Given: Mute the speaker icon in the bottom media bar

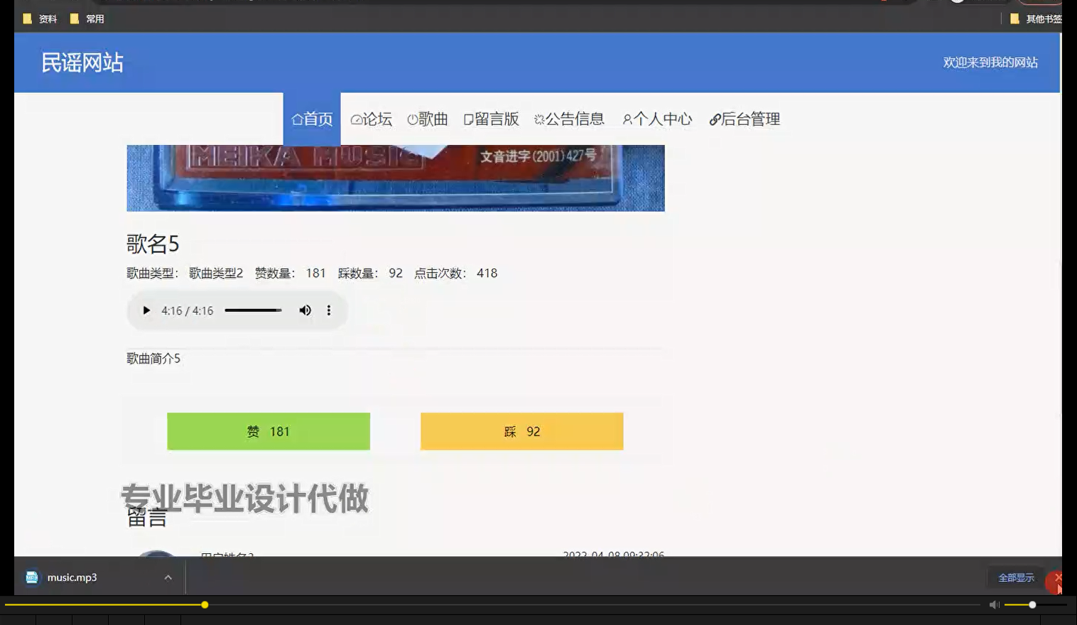Looking at the screenshot, I should click(994, 604).
